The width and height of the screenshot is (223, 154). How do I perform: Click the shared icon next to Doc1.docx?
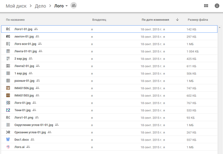point(32,139)
